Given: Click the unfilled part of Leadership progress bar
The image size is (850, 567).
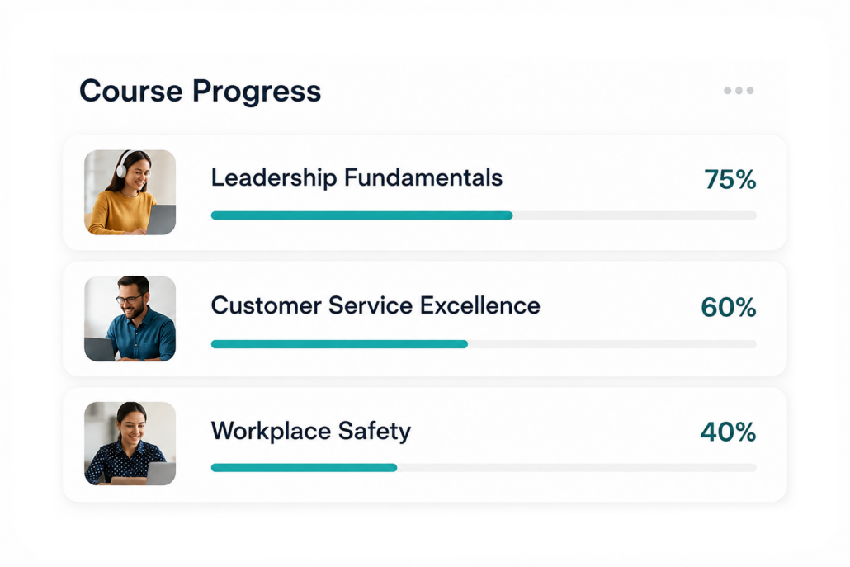Looking at the screenshot, I should tap(635, 215).
